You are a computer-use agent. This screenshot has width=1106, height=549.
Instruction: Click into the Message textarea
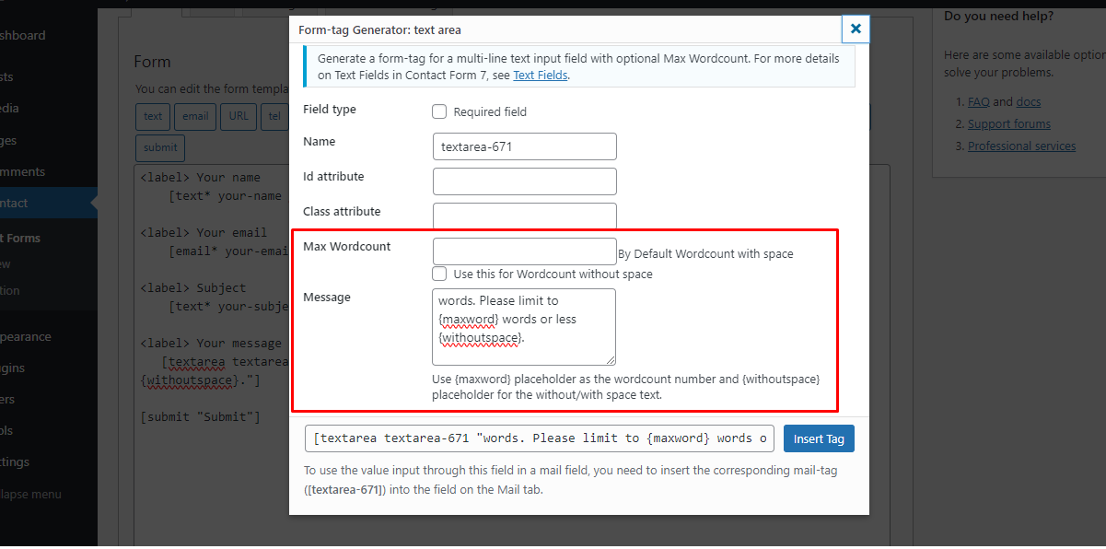coord(524,327)
